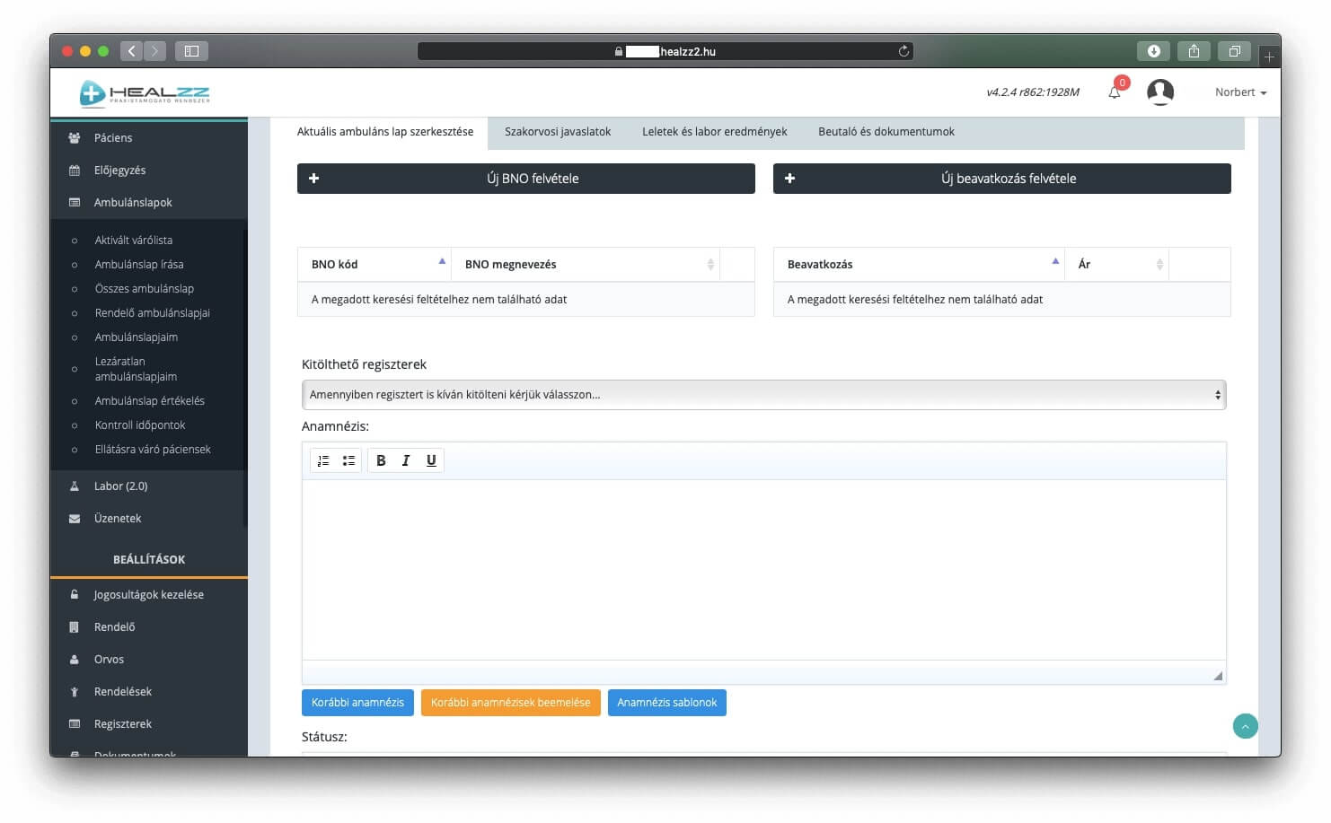Reload the page in the address bar

pyautogui.click(x=903, y=51)
